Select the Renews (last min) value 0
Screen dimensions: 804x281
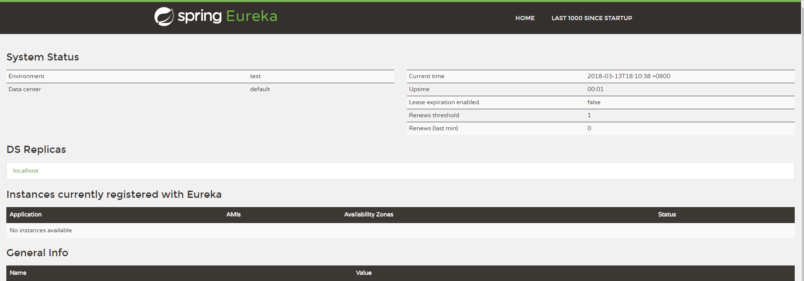click(589, 128)
